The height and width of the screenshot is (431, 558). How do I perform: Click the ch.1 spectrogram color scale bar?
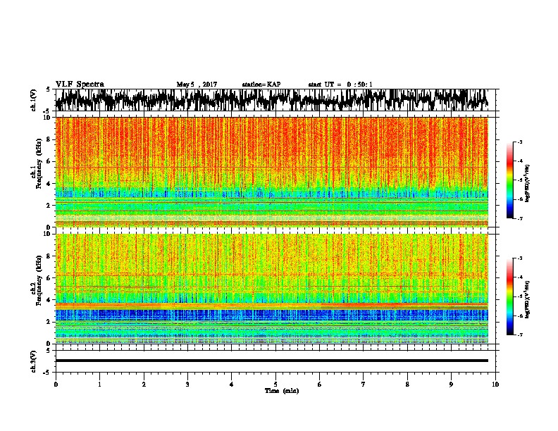point(509,180)
